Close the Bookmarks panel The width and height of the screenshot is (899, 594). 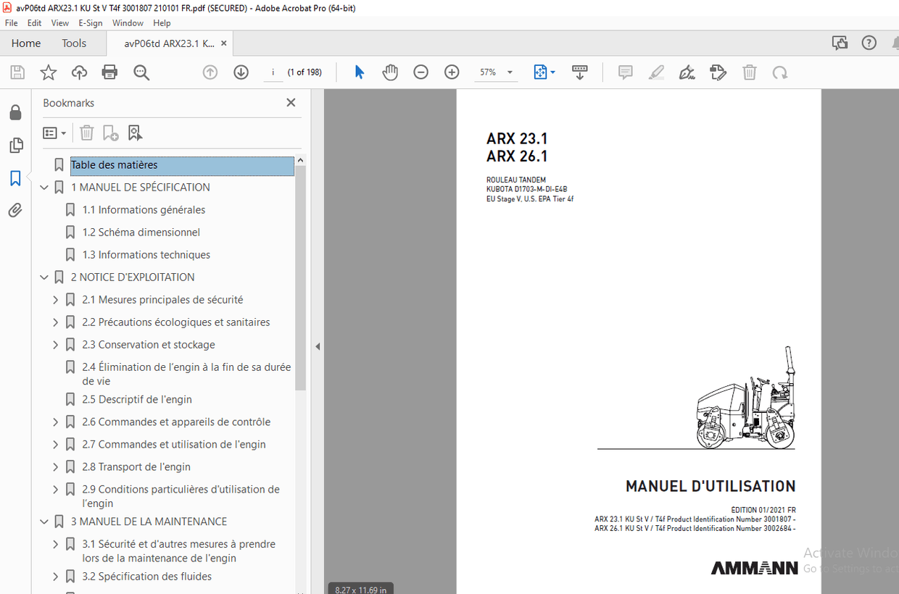(x=291, y=102)
